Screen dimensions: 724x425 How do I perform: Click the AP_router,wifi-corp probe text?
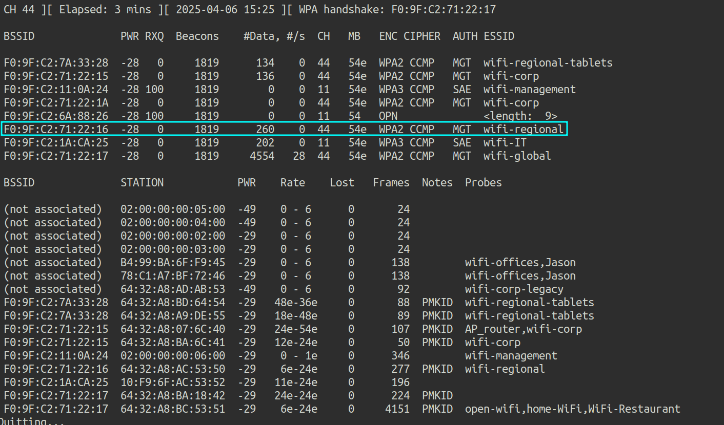pyautogui.click(x=523, y=329)
